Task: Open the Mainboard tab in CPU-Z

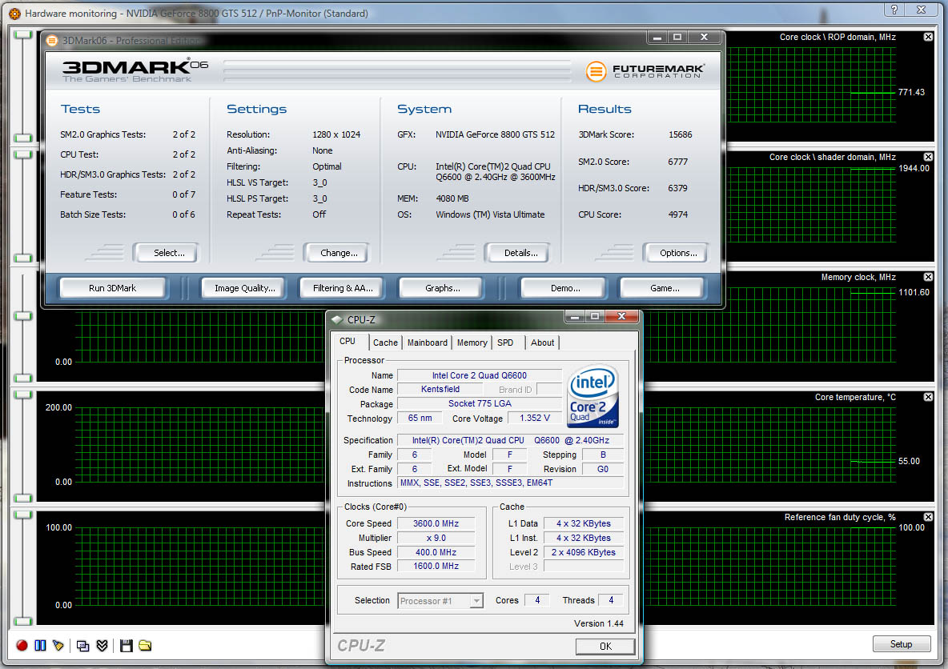Action: coord(428,343)
